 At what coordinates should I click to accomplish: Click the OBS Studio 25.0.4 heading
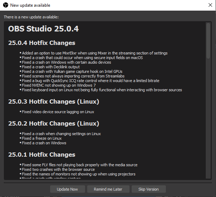[x=43, y=29]
